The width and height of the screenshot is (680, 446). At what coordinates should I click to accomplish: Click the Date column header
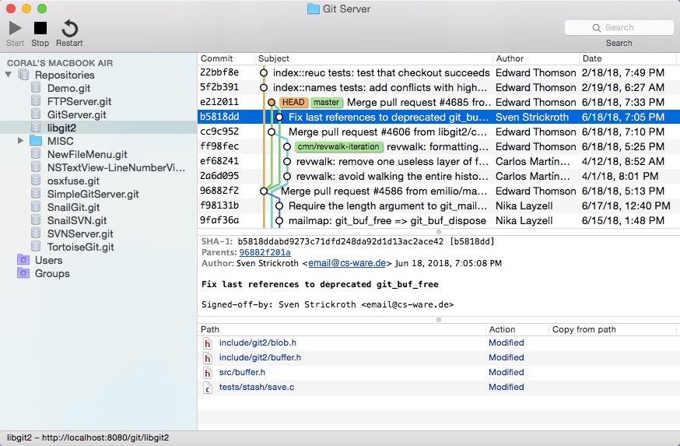click(628, 58)
